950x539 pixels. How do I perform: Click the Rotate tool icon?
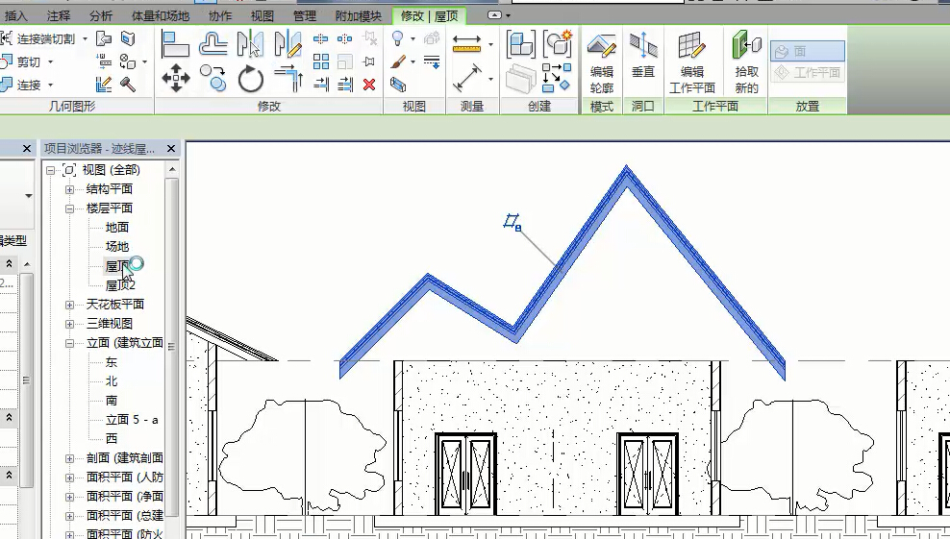[x=251, y=79]
